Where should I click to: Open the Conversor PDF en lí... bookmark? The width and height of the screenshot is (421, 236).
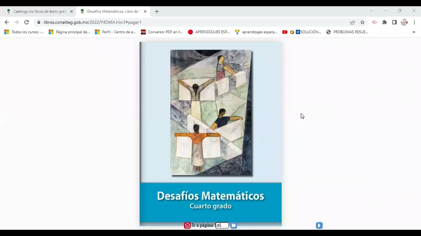pos(161,32)
